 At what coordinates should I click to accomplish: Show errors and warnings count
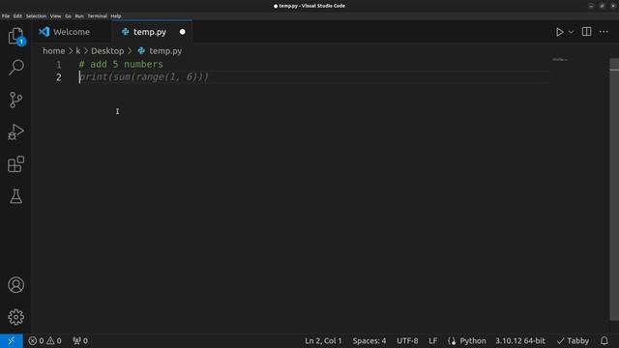pos(45,340)
